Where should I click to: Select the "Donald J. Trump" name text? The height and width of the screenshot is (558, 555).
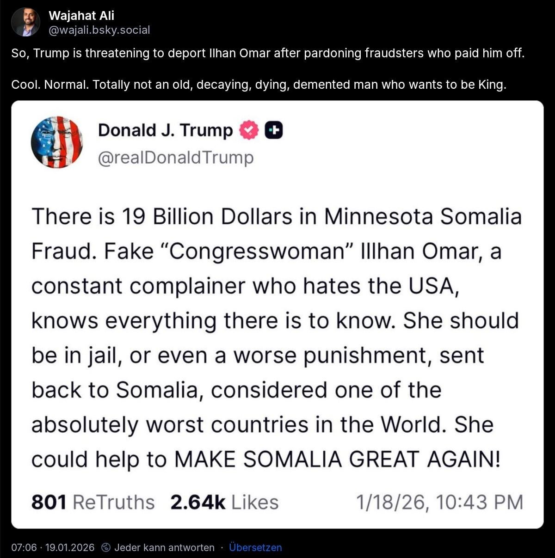click(165, 130)
